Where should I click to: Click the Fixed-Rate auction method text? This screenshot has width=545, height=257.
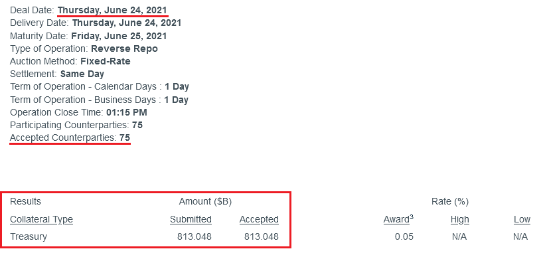click(106, 62)
